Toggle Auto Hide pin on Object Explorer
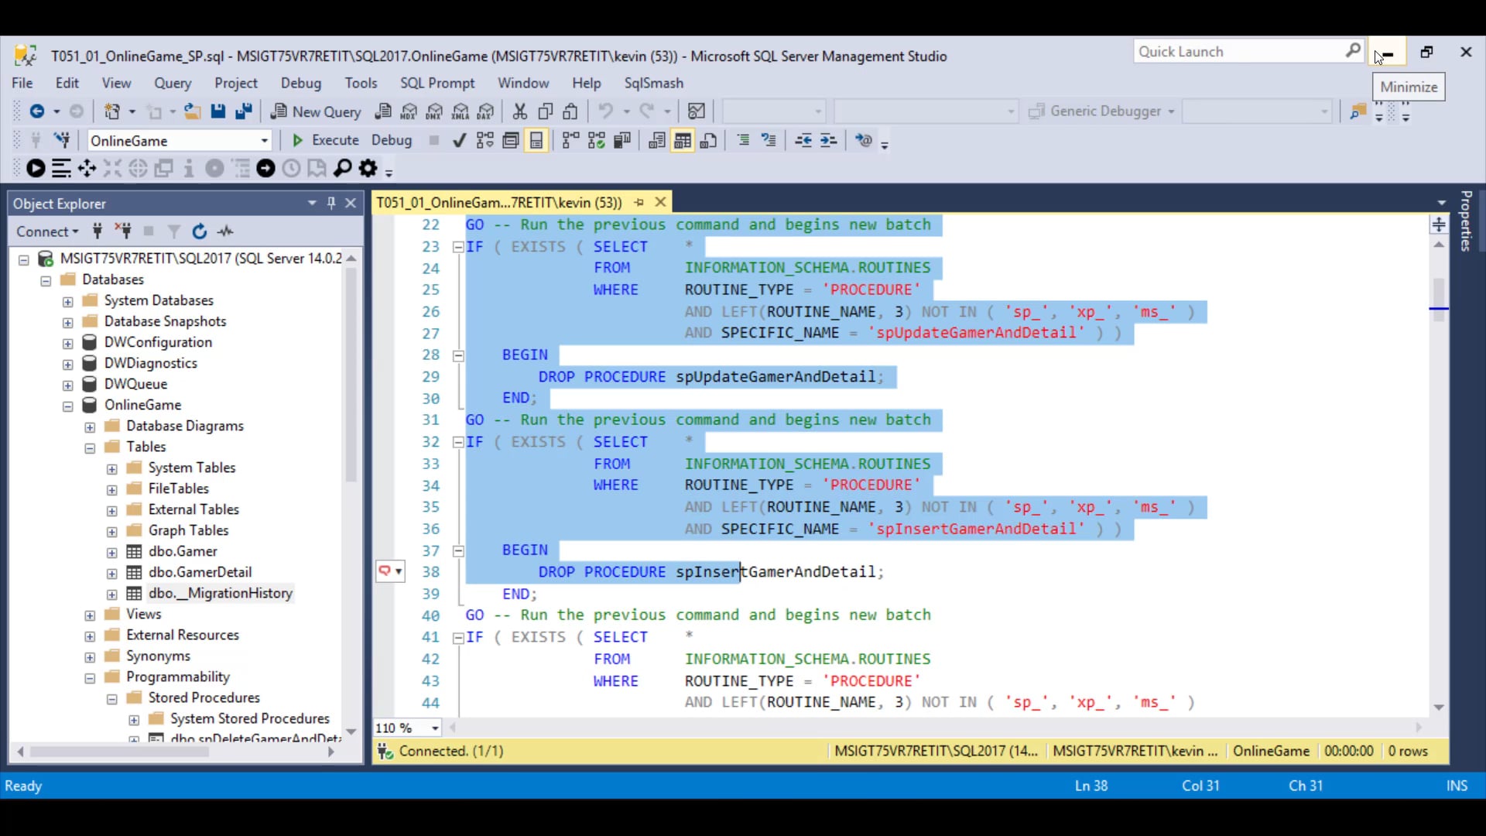Screen dimensions: 1486x836 331,203
